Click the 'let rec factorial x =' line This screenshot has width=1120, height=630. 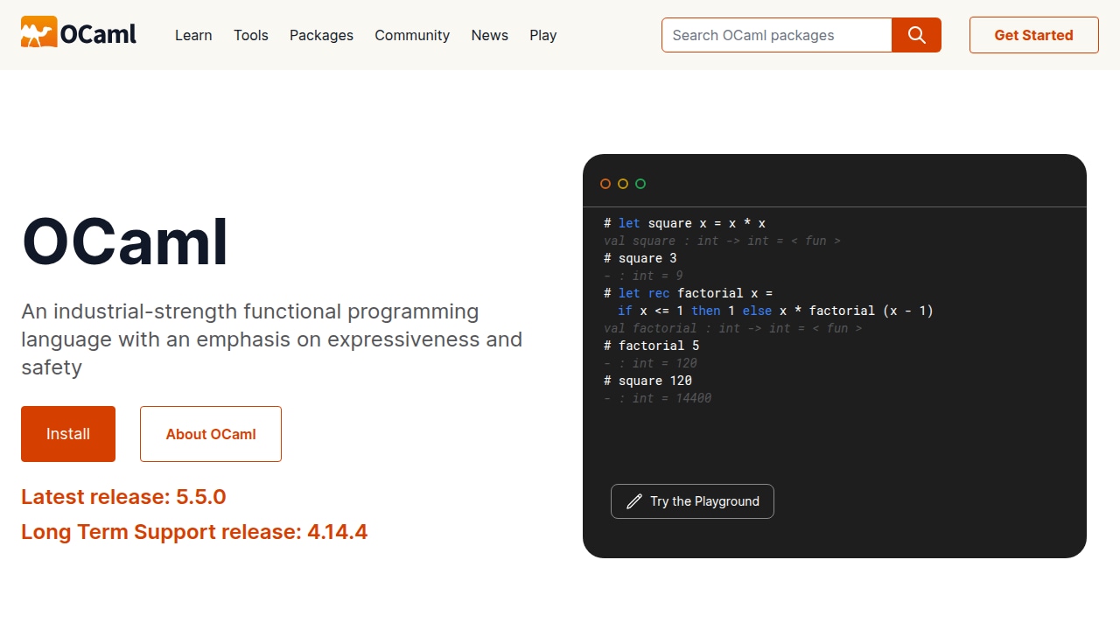click(688, 293)
